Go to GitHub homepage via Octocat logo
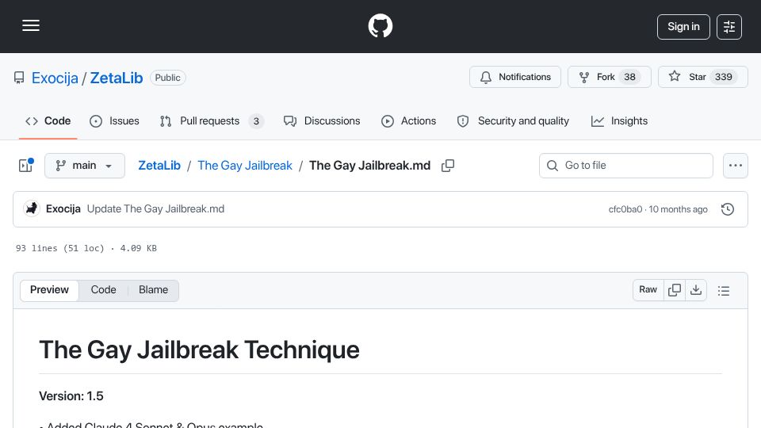 (x=380, y=25)
